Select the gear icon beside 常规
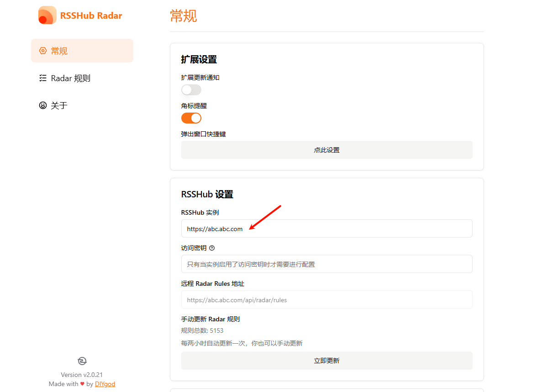547x392 pixels. pyautogui.click(x=43, y=51)
